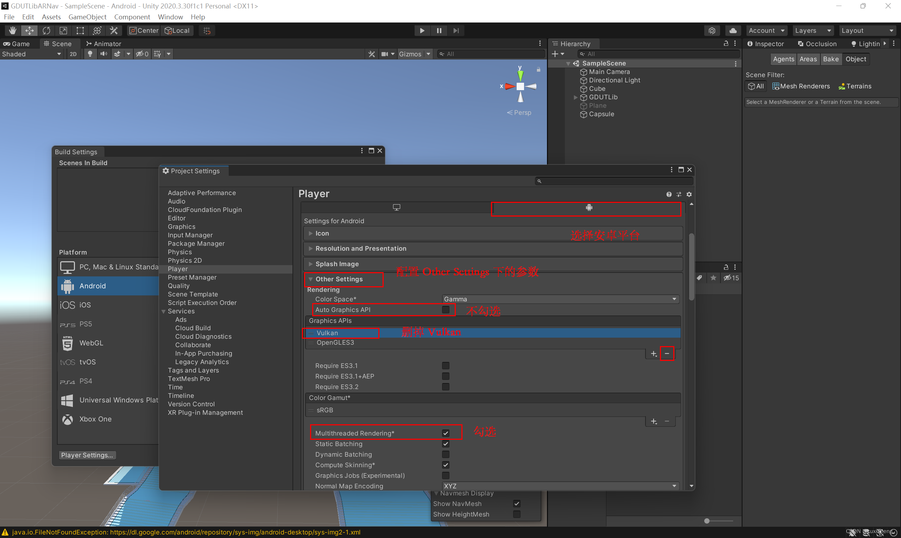Toggle Compute Skinning checkbox
Screen dimensions: 901x538
(x=446, y=465)
